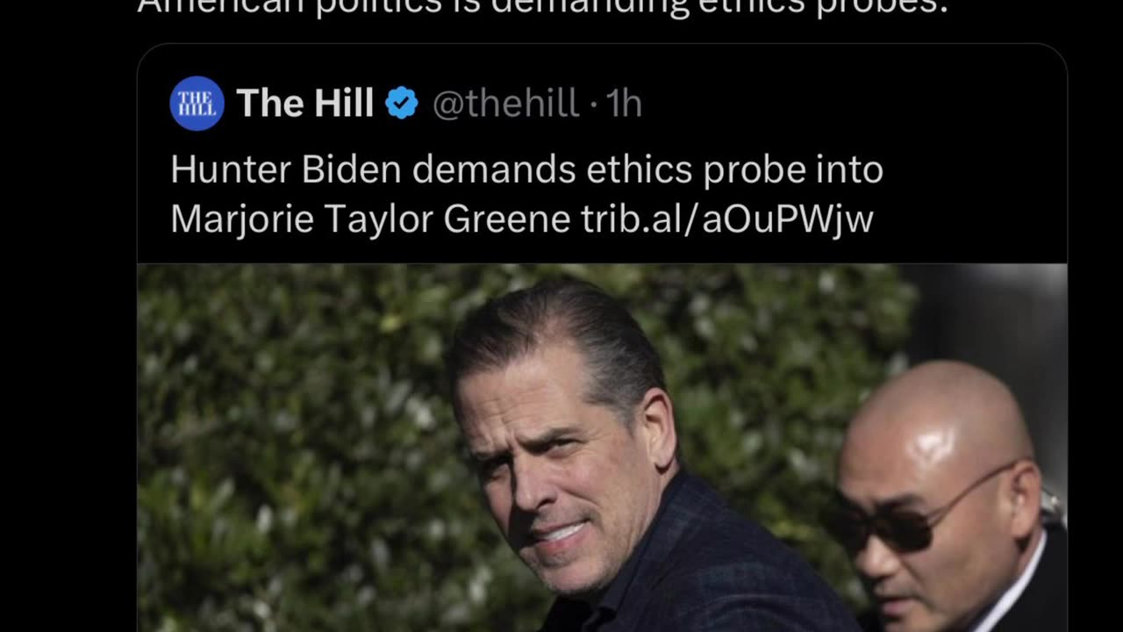Open the article preview photo
This screenshot has height=632, width=1123.
tap(602, 448)
